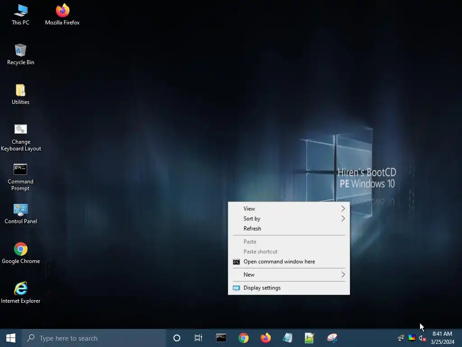Click the search magnifier icon on taskbar
The image size is (462, 347).
(31, 338)
